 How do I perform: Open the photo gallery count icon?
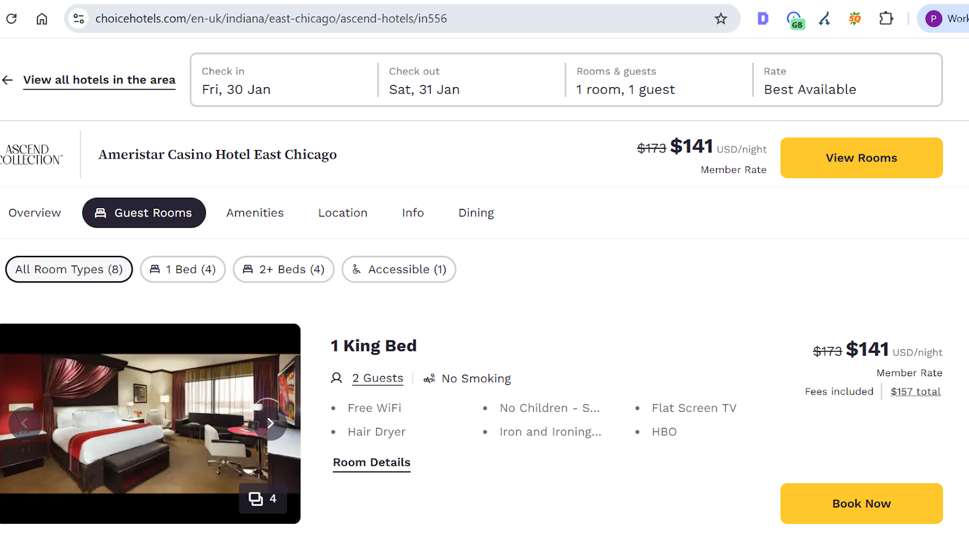click(x=263, y=498)
